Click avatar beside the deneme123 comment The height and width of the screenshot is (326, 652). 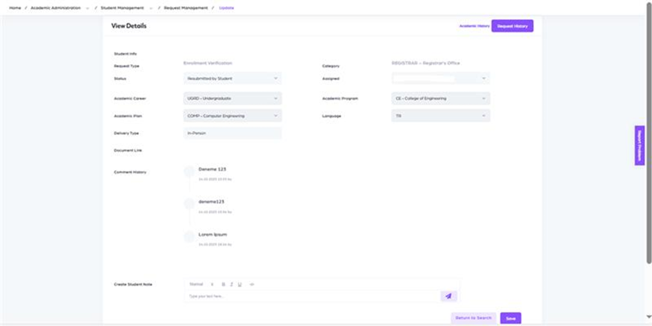(x=189, y=203)
